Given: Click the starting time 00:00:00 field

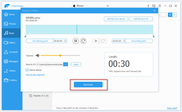Looking at the screenshot, I should click(x=58, y=41).
